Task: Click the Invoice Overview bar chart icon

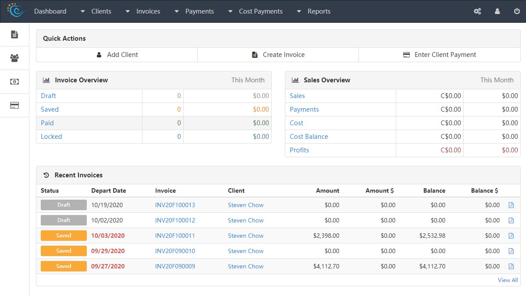Action: 46,80
